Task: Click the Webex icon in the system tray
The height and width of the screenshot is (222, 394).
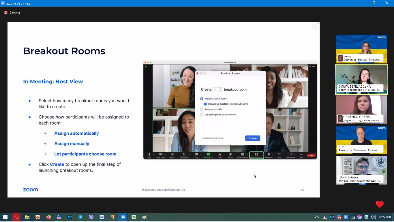Action: click(332, 217)
